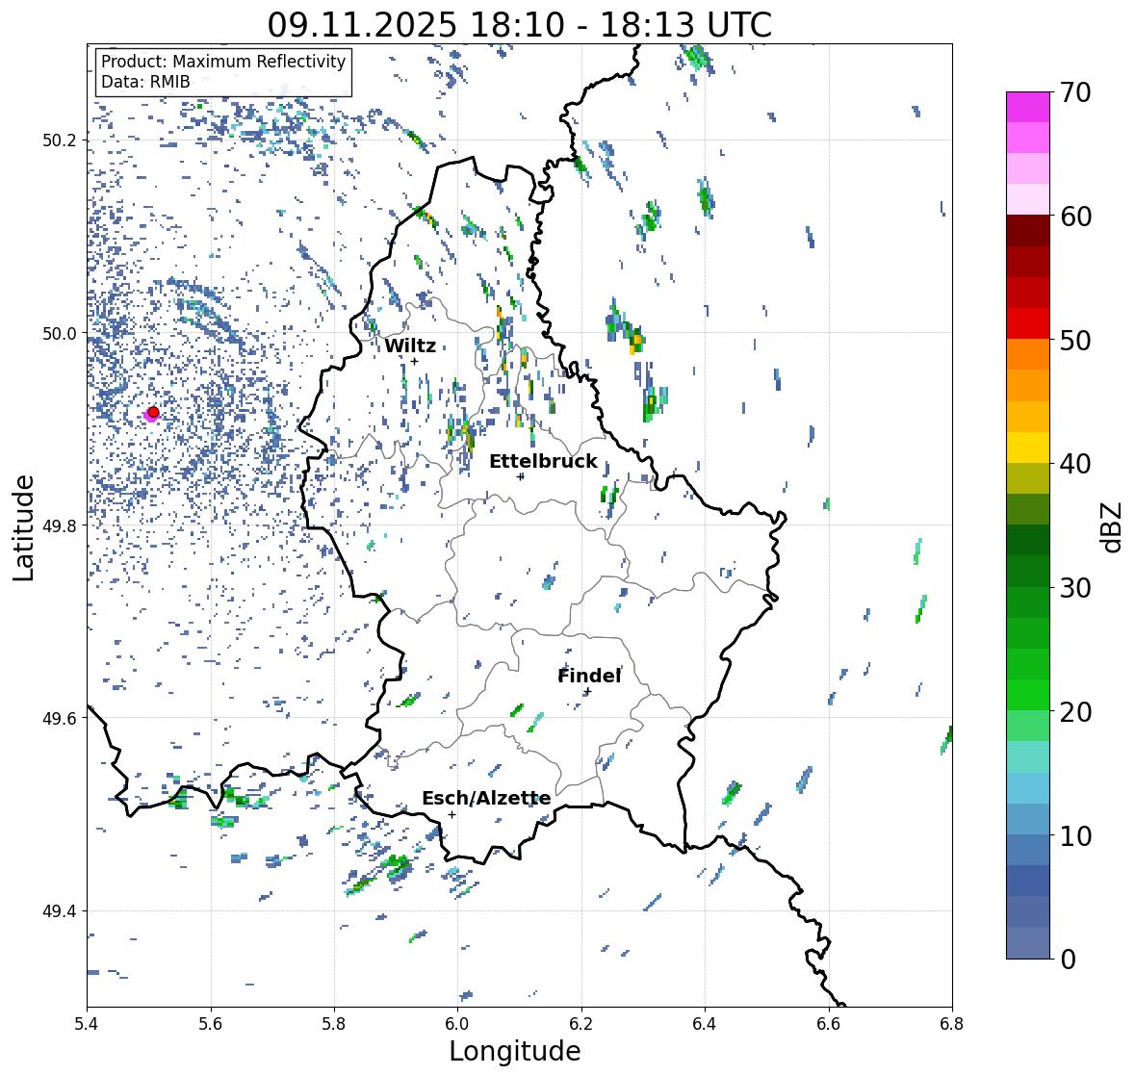This screenshot has width=1135, height=1075.
Task: Click the plus marker below Ettelbruck
Action: click(520, 476)
